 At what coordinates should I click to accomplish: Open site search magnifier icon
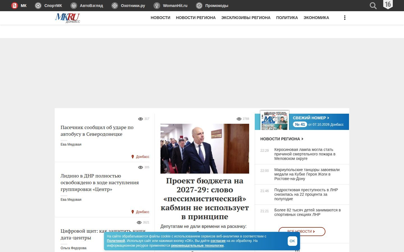tap(373, 6)
